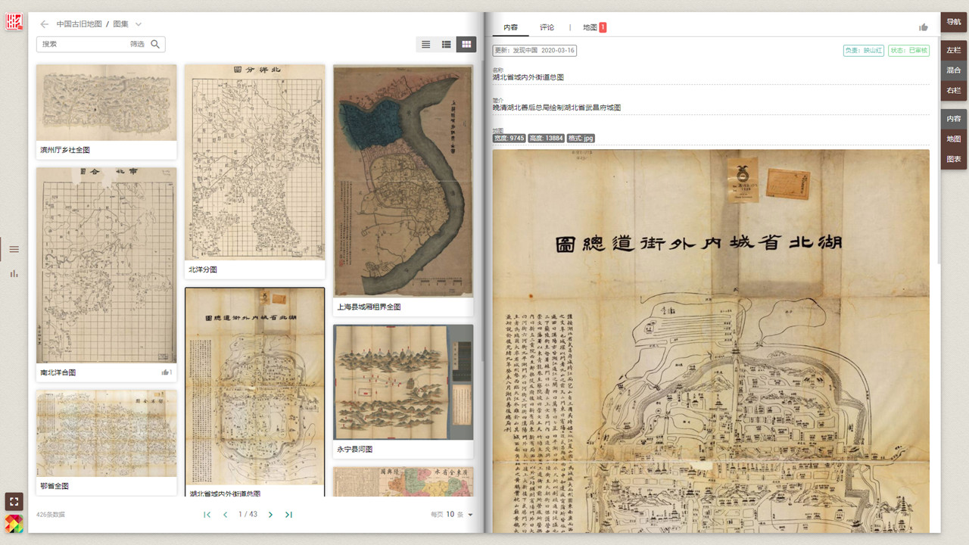Click the colorful diamond logo icon
Viewport: 969px width, 545px height.
point(14,524)
